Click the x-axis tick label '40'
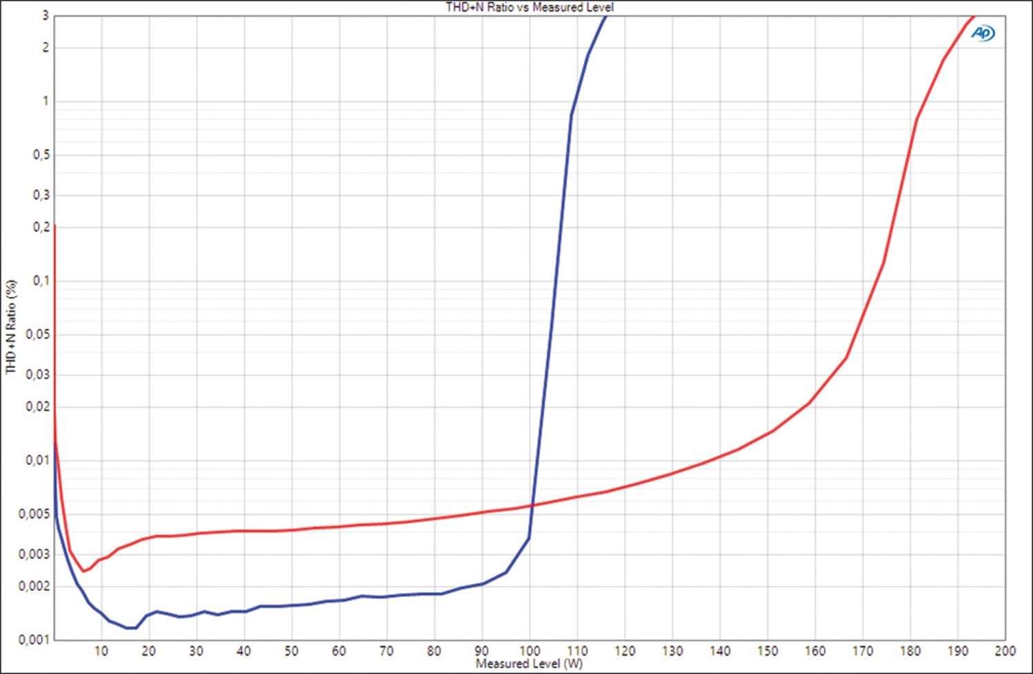The height and width of the screenshot is (674, 1033). 244,651
